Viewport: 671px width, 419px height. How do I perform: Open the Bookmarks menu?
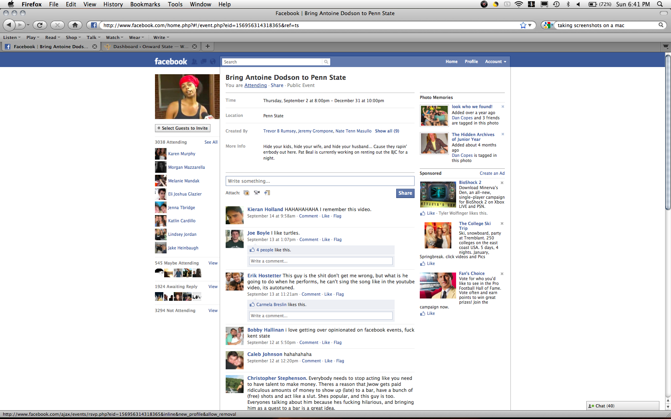[x=145, y=4]
